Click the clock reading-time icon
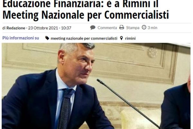 pyautogui.click(x=144, y=27)
